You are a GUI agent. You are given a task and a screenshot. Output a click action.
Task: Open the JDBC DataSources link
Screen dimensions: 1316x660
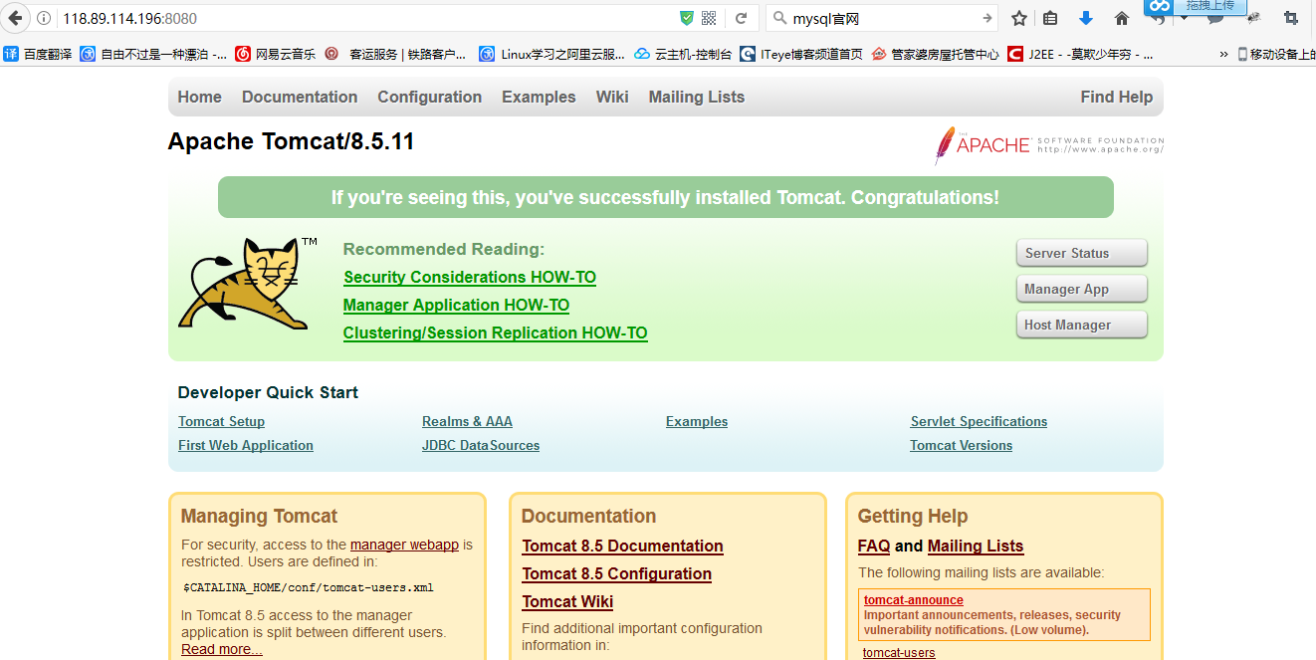coord(481,445)
